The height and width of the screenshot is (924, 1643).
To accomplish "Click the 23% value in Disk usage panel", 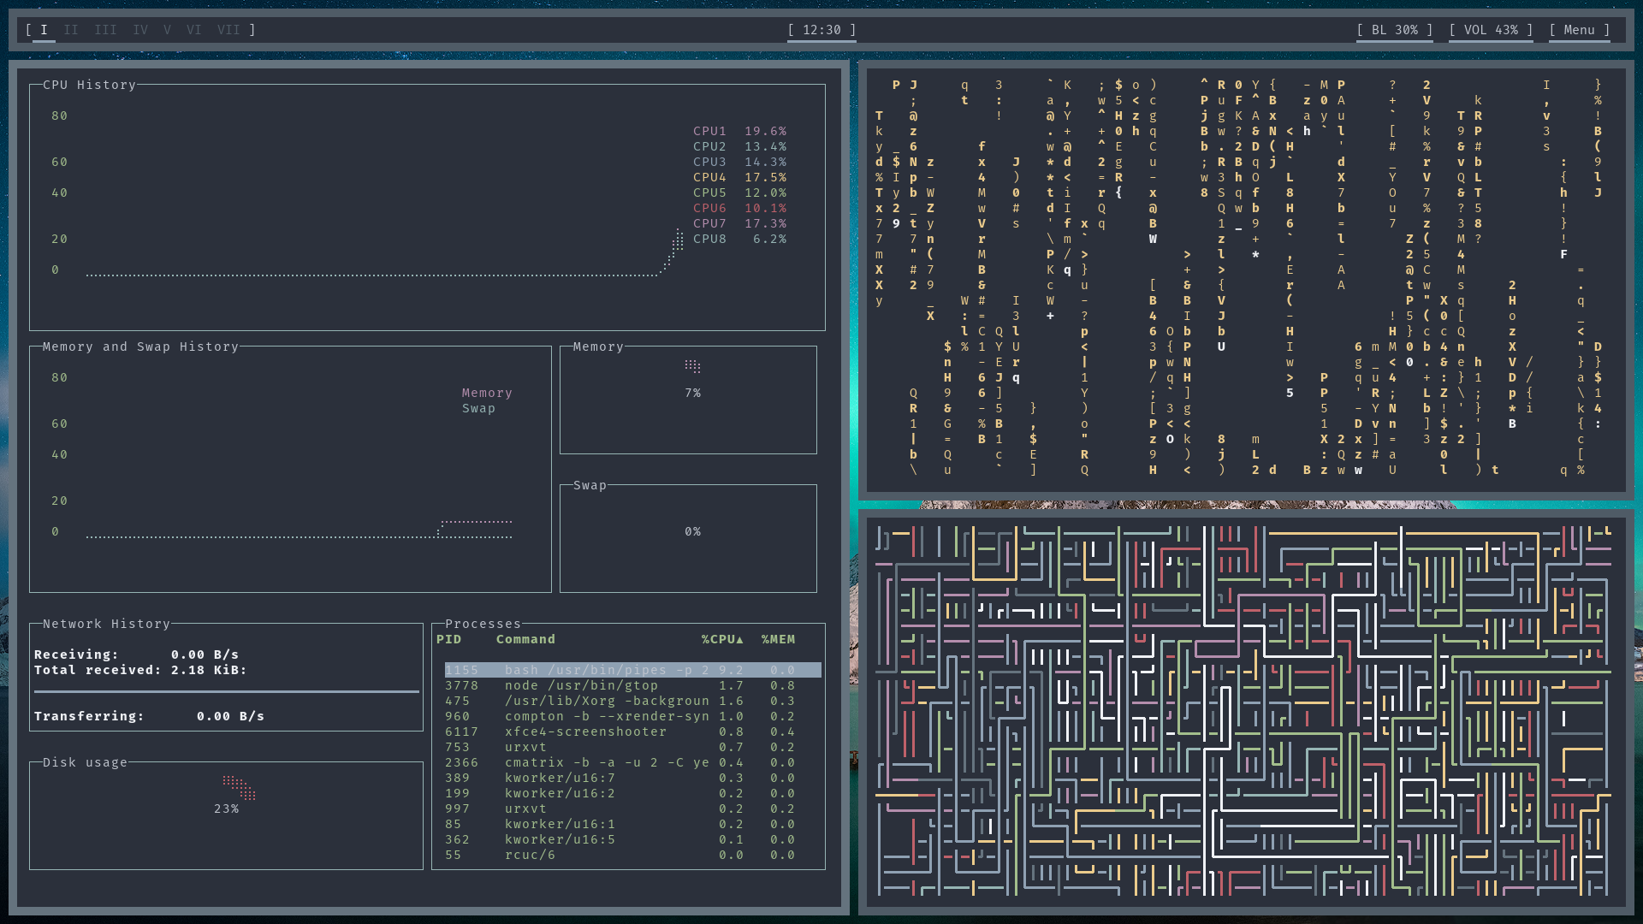I will pyautogui.click(x=226, y=808).
